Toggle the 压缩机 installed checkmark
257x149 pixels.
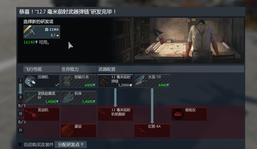coord(57,85)
